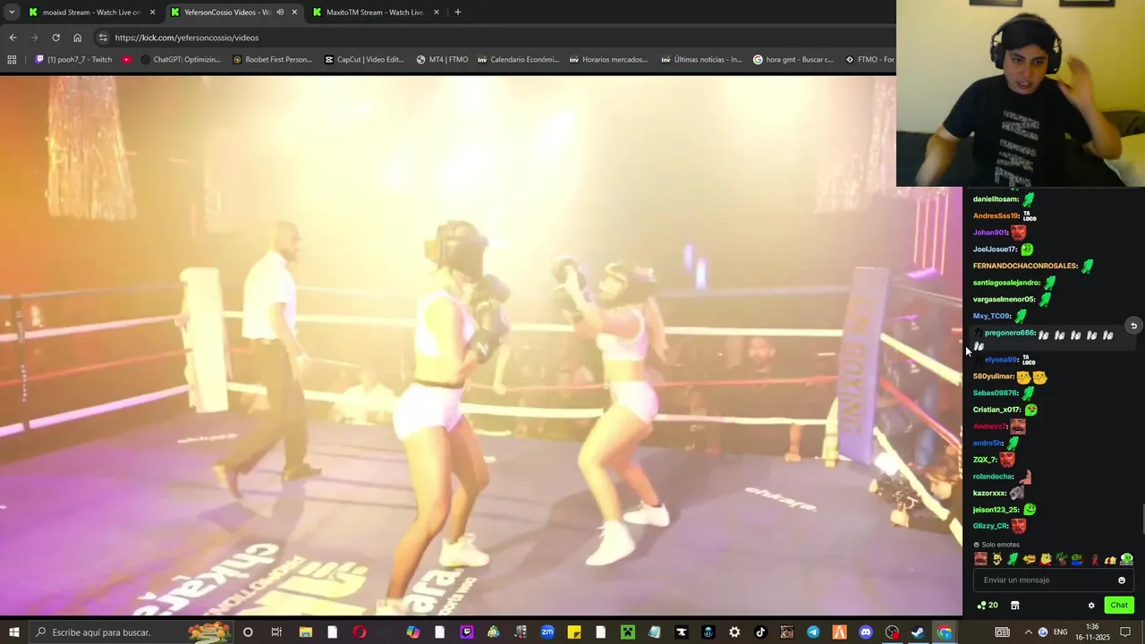Close the MaxitoTM Stream tab
The width and height of the screenshot is (1145, 644).
pos(437,13)
